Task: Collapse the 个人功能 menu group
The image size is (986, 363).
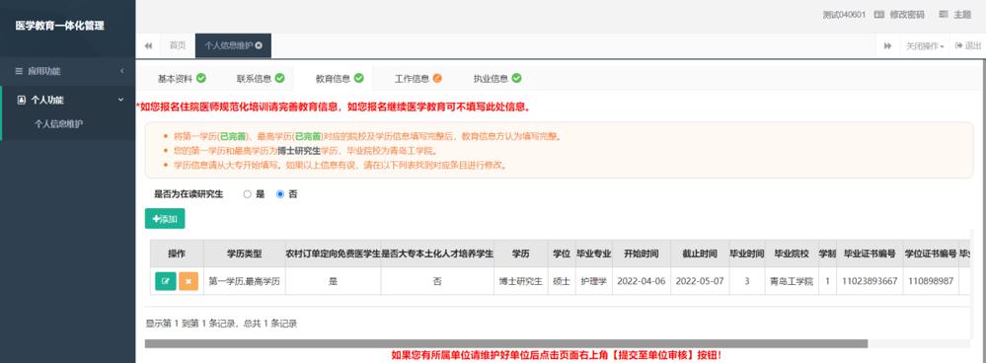Action: [x=121, y=100]
